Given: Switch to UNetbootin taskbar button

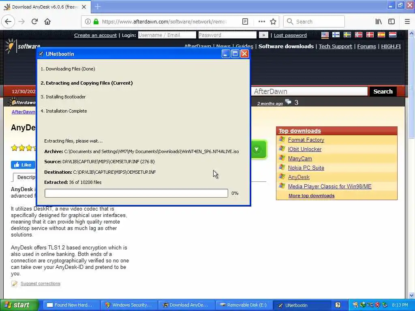Looking at the screenshot, I should coord(302,305).
